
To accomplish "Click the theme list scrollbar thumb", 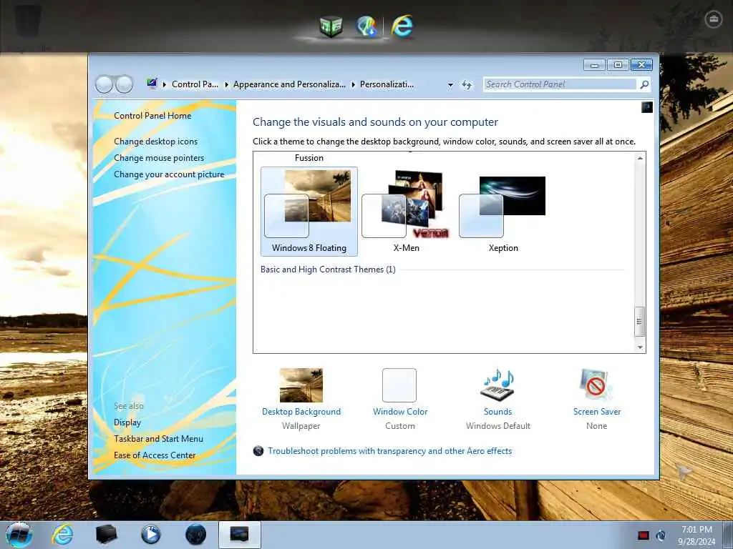I will point(639,321).
